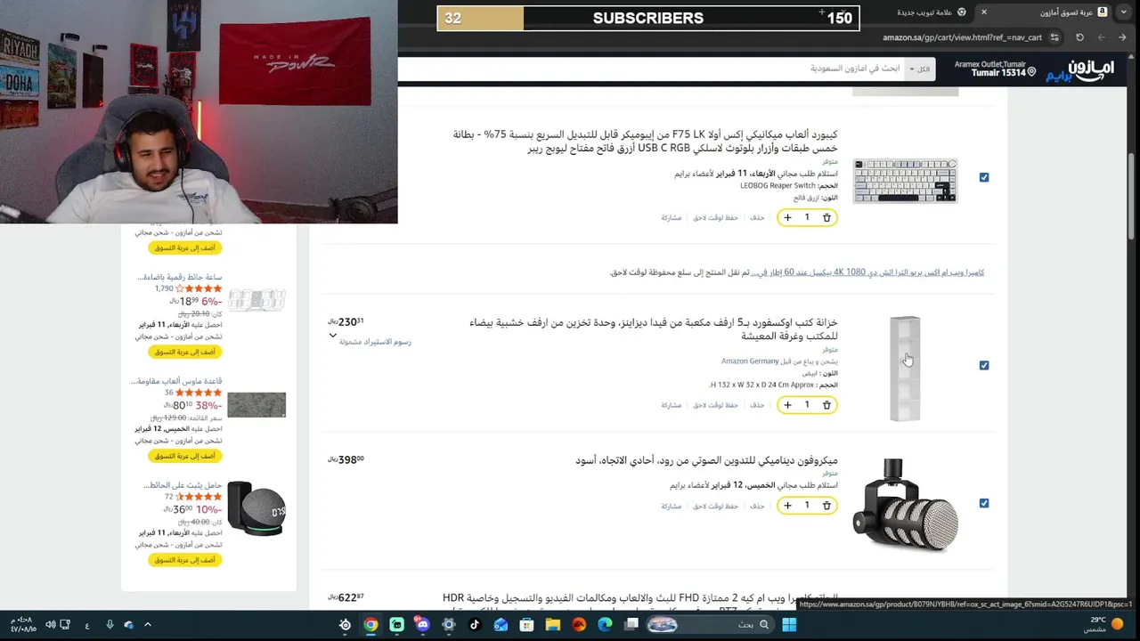Click 'حفظ لوقت لاحق' for microphone

(716, 506)
